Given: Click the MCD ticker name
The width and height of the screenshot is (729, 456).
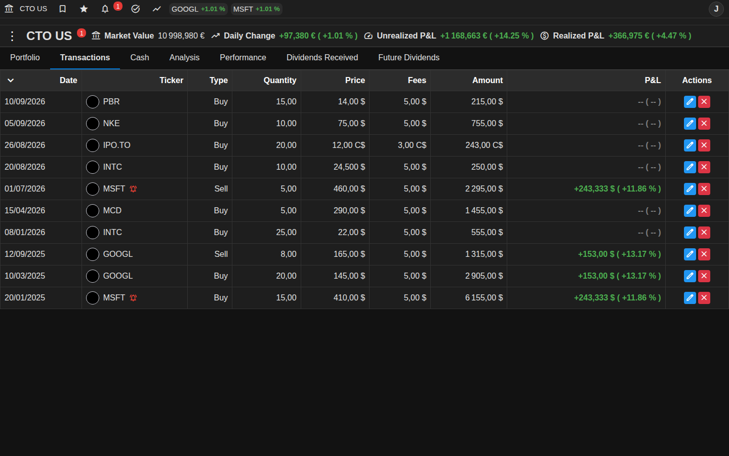Looking at the screenshot, I should [112, 211].
